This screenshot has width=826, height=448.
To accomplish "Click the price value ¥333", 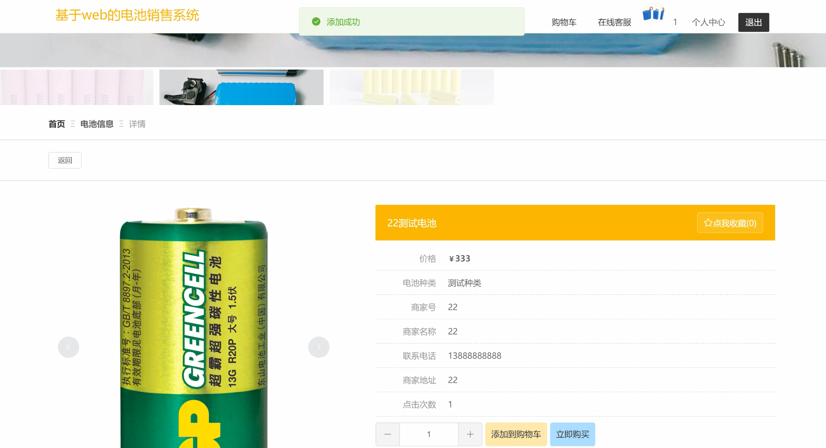I will point(459,259).
